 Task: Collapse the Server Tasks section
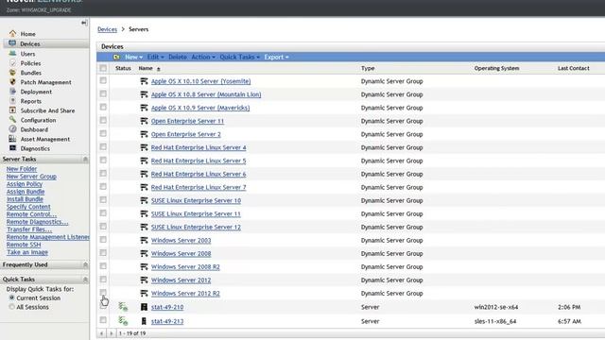coord(85,160)
